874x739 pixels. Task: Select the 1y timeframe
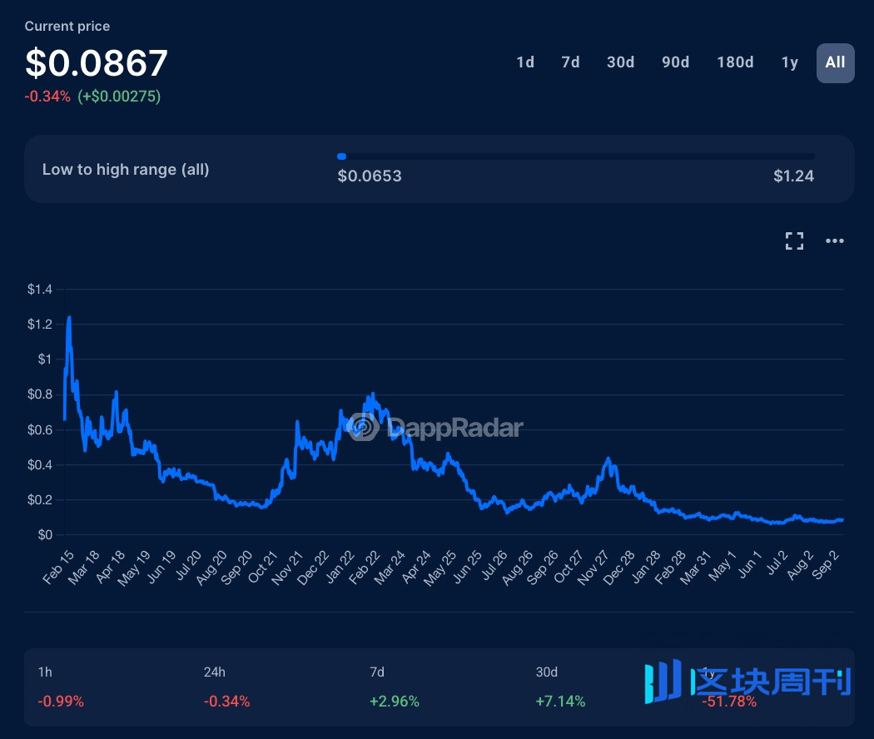coord(789,62)
